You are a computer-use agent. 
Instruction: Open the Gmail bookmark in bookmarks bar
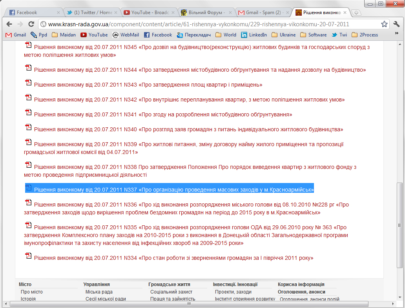click(16, 34)
